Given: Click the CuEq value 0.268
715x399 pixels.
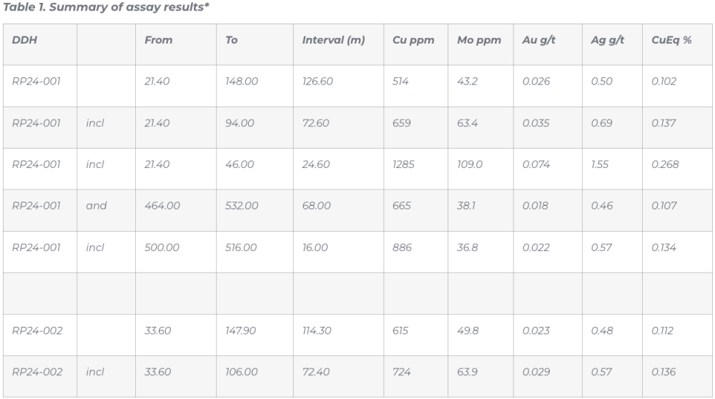Looking at the screenshot, I should click(x=665, y=164).
